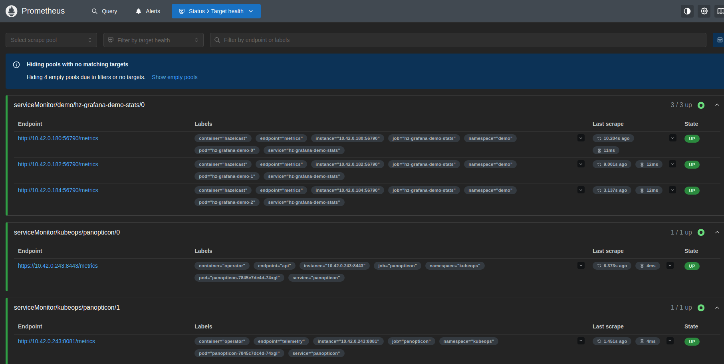724x364 pixels.
Task: Click the UP badge for 10.42.0.243:8081
Action: 692,342
